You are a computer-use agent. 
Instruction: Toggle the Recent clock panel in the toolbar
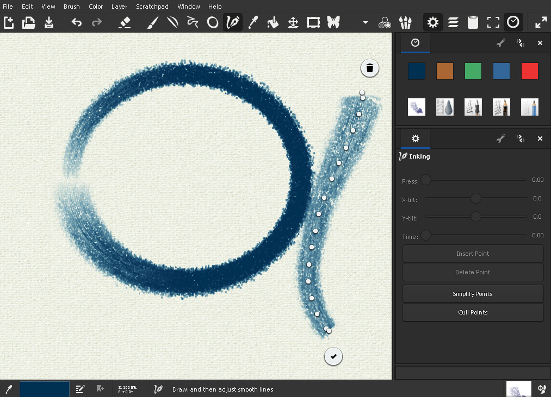click(513, 22)
